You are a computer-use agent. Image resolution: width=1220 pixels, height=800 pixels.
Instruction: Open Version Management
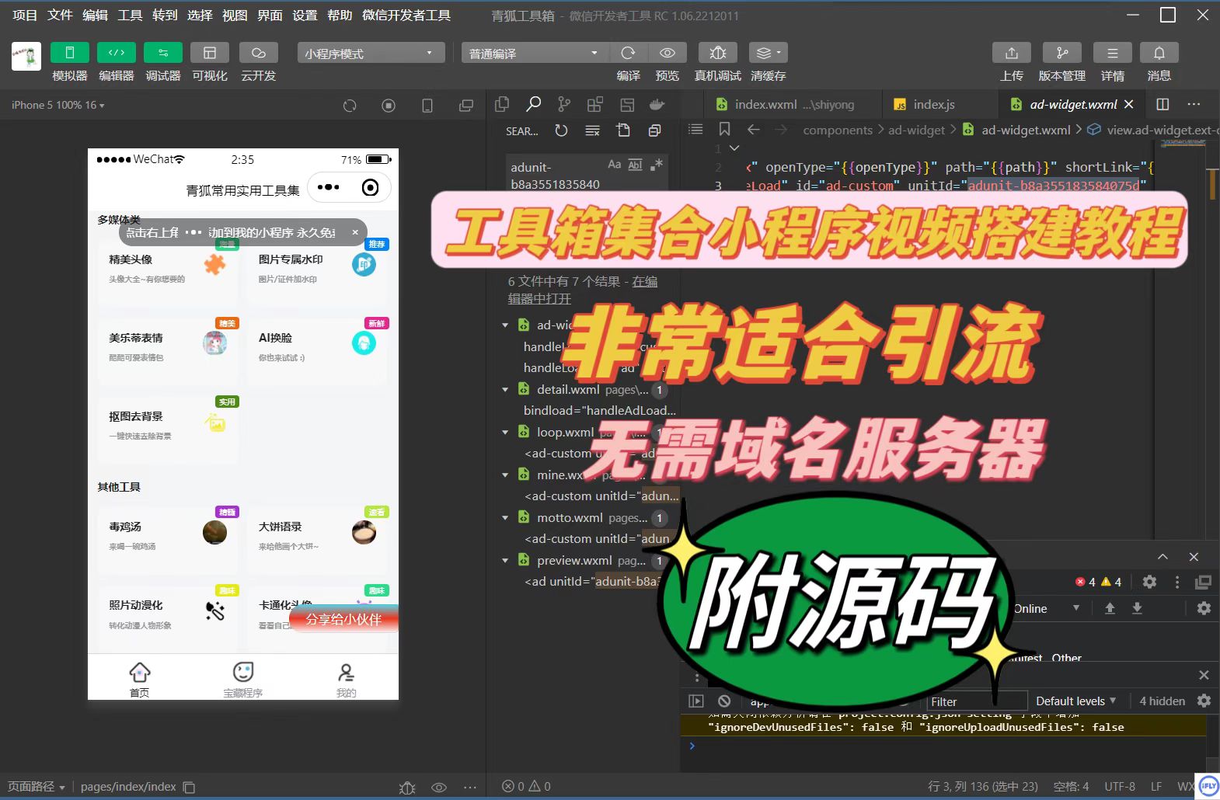[x=1061, y=53]
